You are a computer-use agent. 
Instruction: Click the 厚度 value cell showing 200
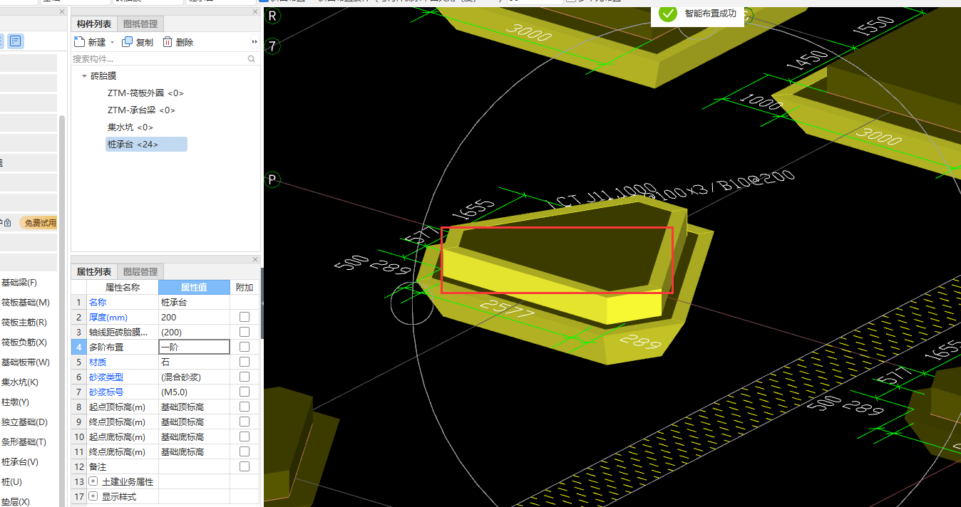tap(194, 317)
